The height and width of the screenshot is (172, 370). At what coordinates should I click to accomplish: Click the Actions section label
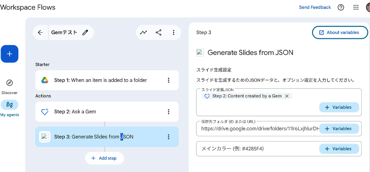click(43, 96)
